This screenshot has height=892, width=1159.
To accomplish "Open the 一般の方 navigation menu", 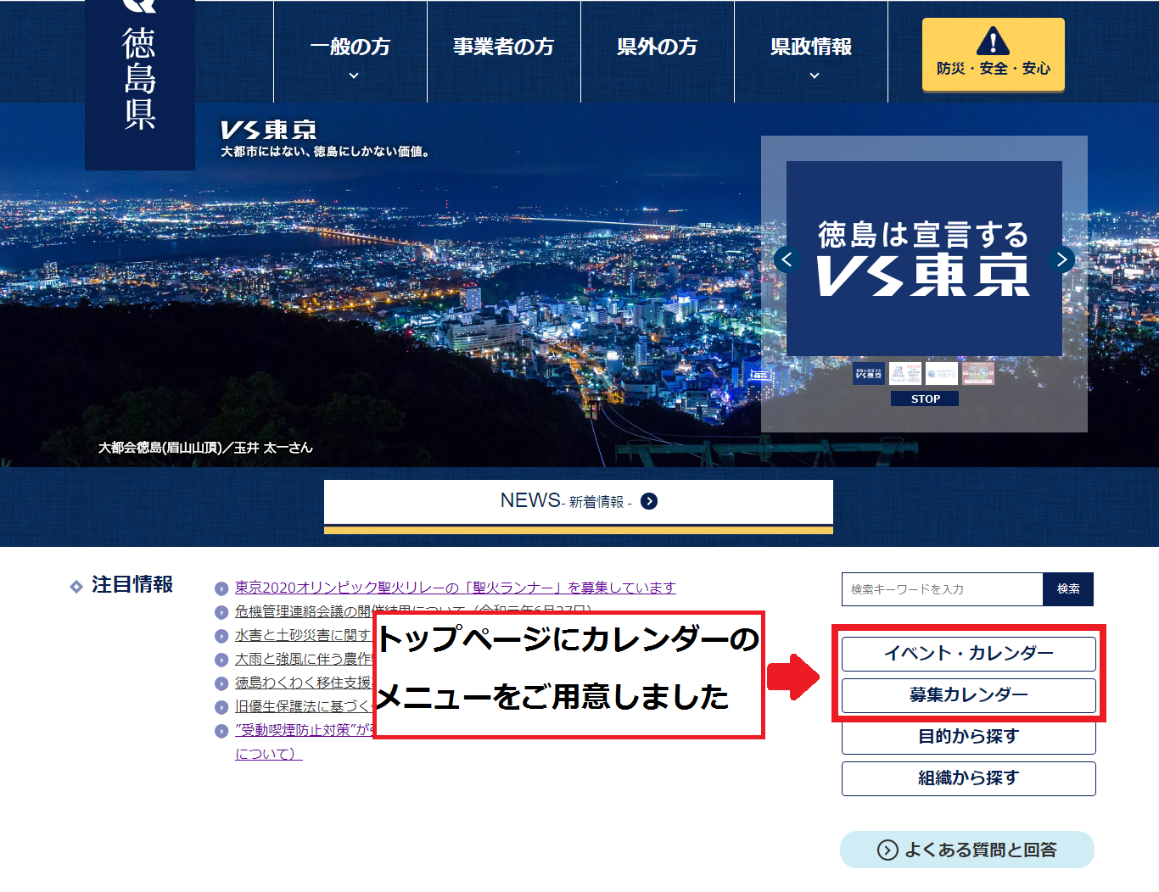I will pos(350,53).
